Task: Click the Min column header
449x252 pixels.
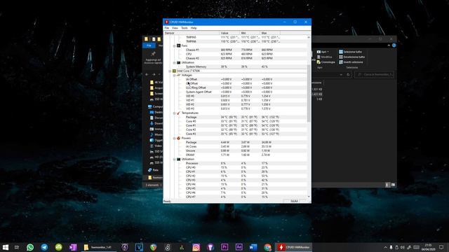Action: point(250,33)
